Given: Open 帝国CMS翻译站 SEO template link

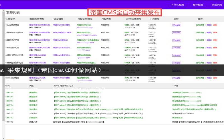Looking at the screenshot, I should click(61, 40).
